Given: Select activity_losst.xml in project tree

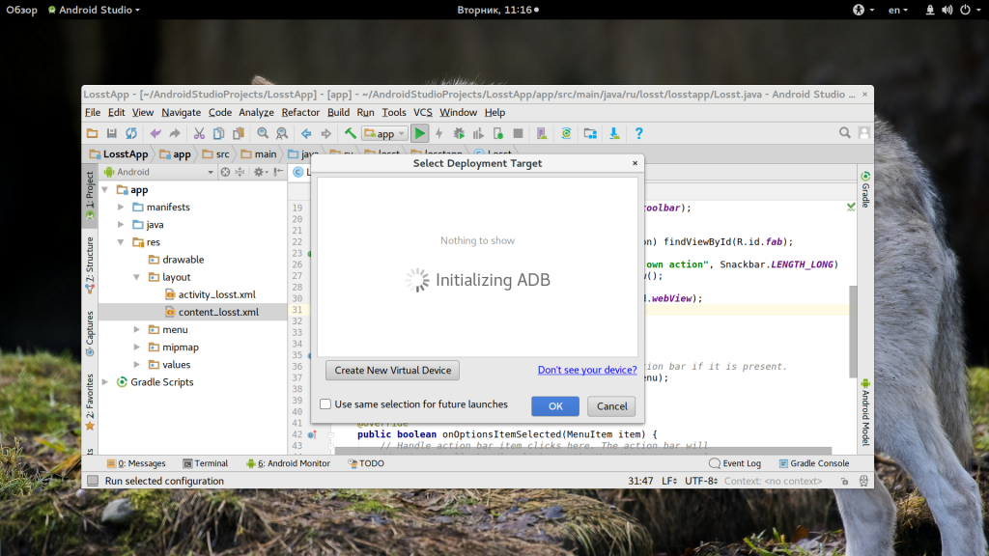Looking at the screenshot, I should pos(216,294).
